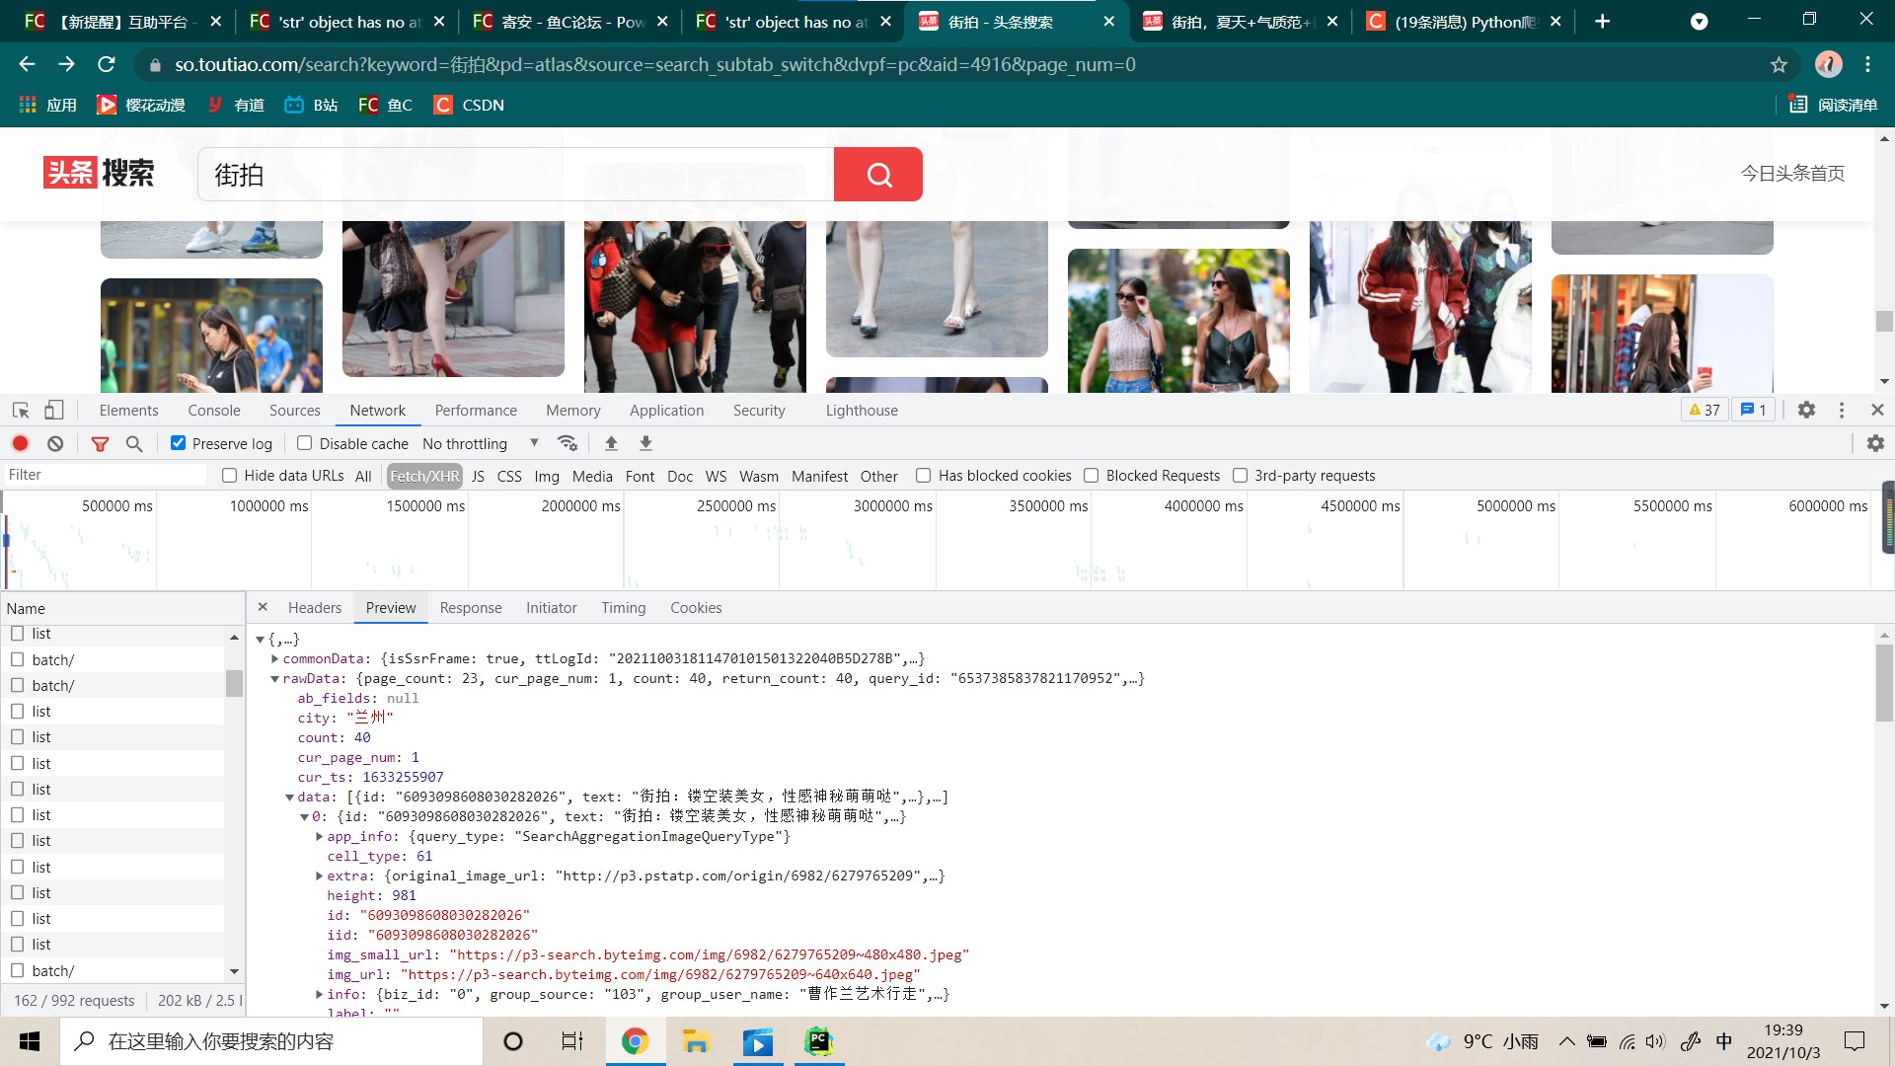Click the Windows taskbar search box
Screen dimensions: 1895x1066
(x=271, y=1041)
